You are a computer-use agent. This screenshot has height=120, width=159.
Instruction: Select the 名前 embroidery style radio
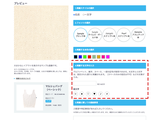[74, 15]
